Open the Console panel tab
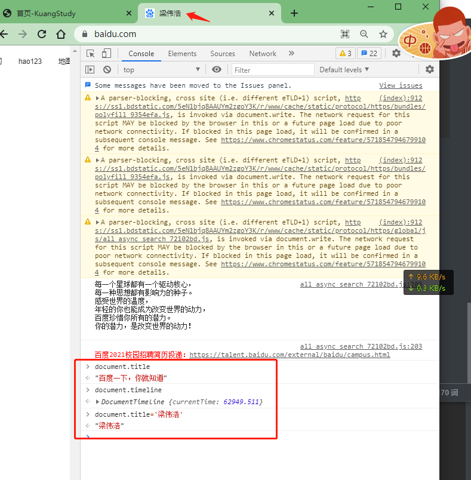Screen dimensions: 471x480 pyautogui.click(x=141, y=54)
